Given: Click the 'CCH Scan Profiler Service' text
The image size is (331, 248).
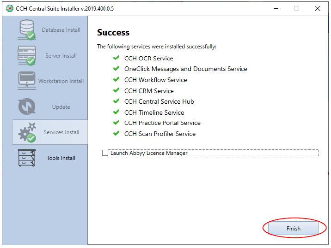Looking at the screenshot, I should (160, 134).
